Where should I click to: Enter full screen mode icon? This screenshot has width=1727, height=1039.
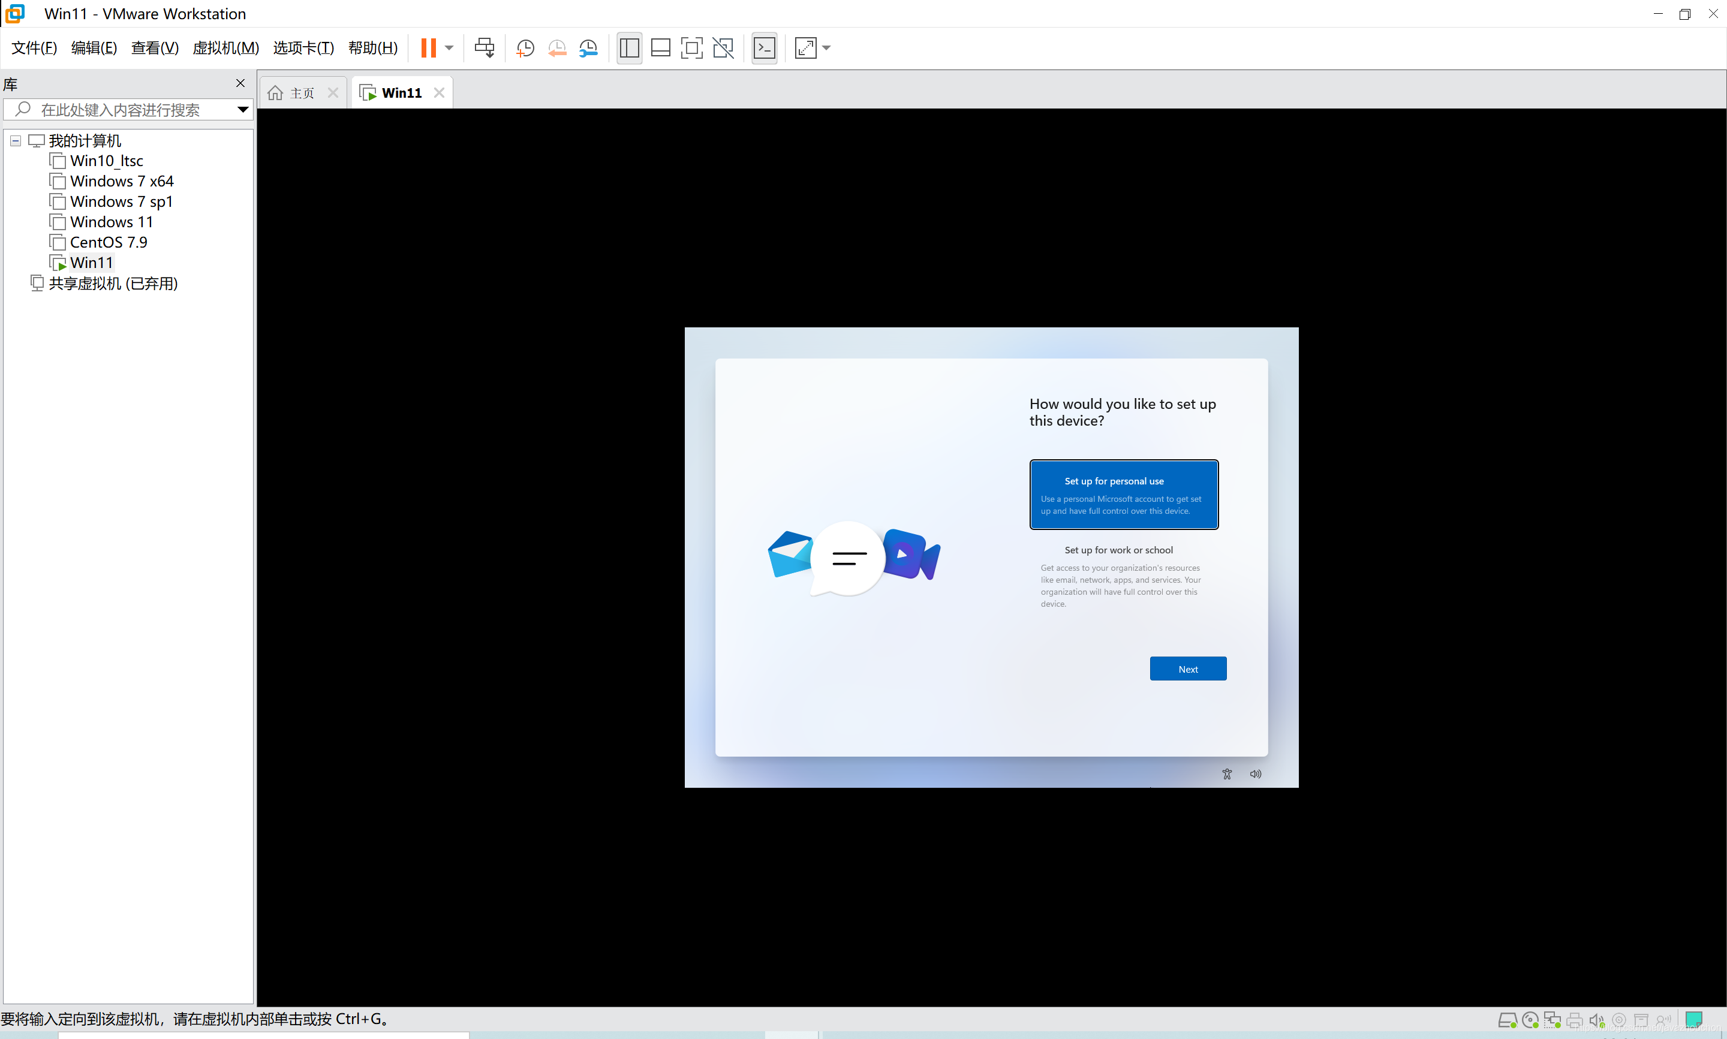click(x=691, y=47)
